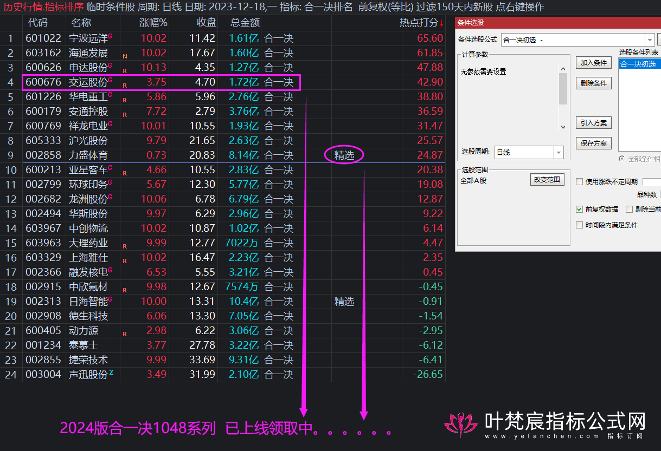Click the G marker beside 日海智能

pyautogui.click(x=110, y=299)
